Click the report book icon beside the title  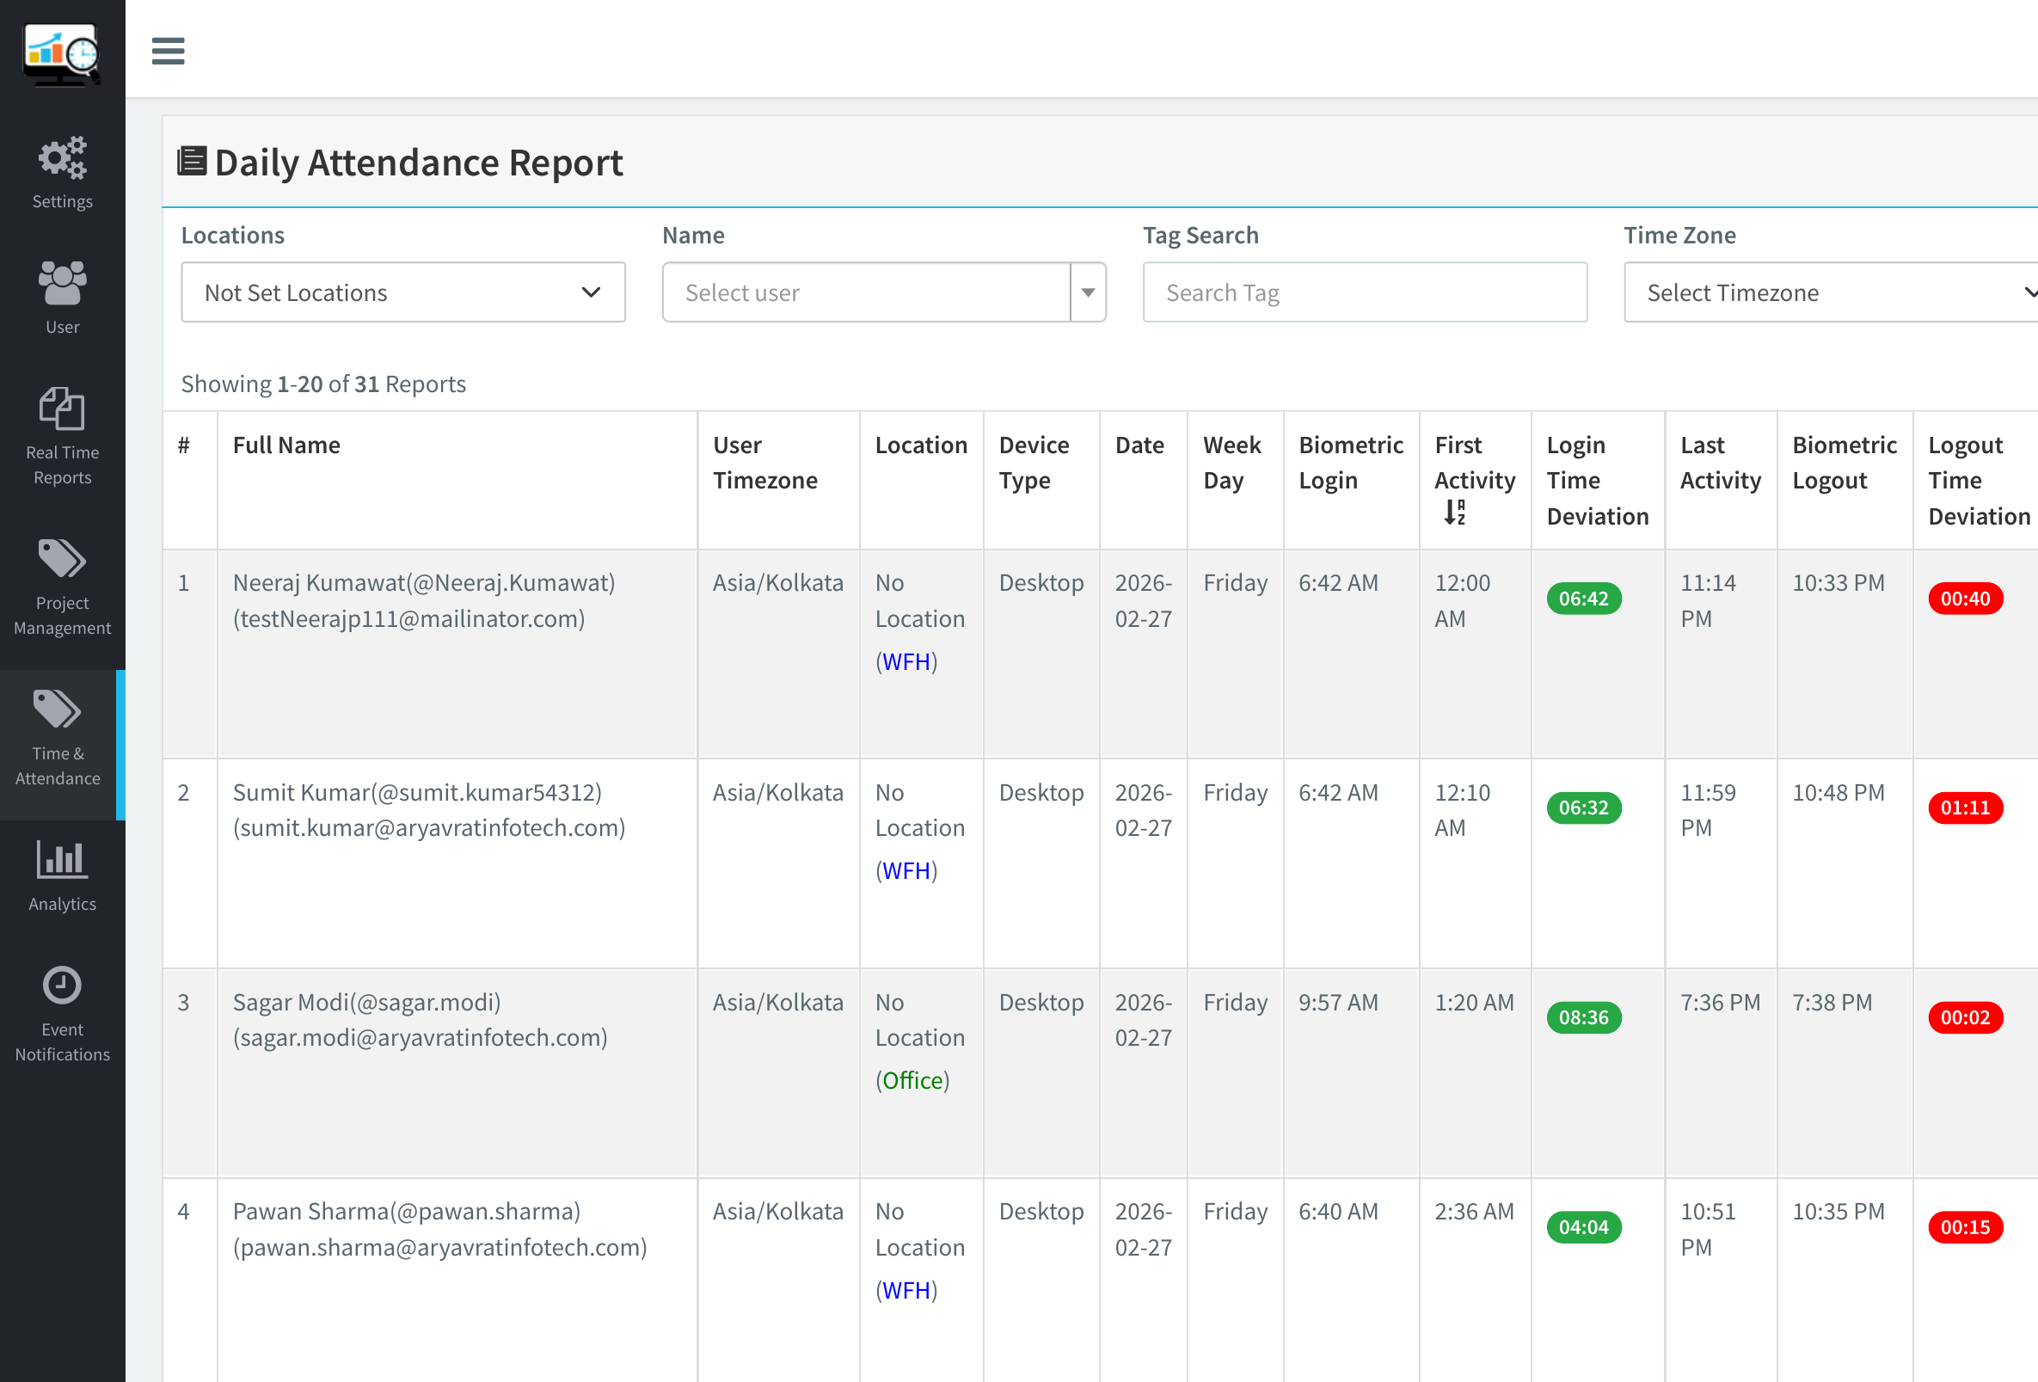(x=191, y=161)
